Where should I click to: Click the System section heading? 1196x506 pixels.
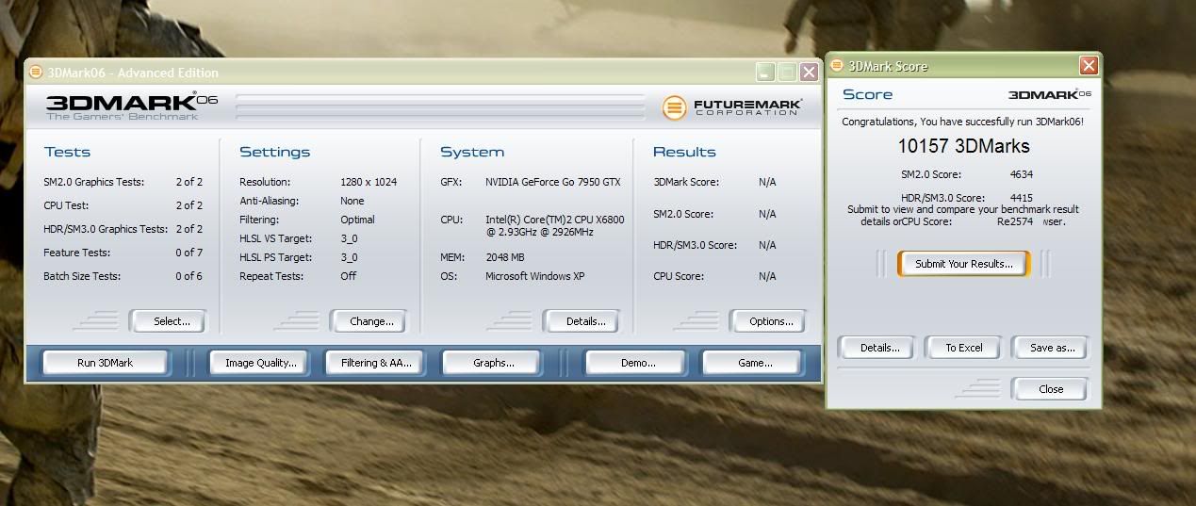(x=472, y=152)
